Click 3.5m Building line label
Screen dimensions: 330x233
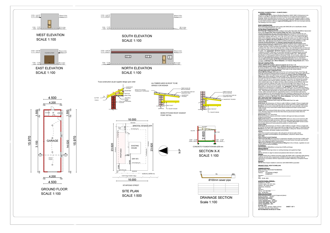coord(136,163)
